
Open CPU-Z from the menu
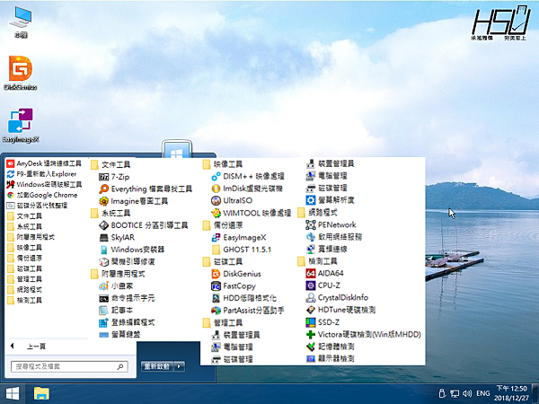(x=323, y=285)
